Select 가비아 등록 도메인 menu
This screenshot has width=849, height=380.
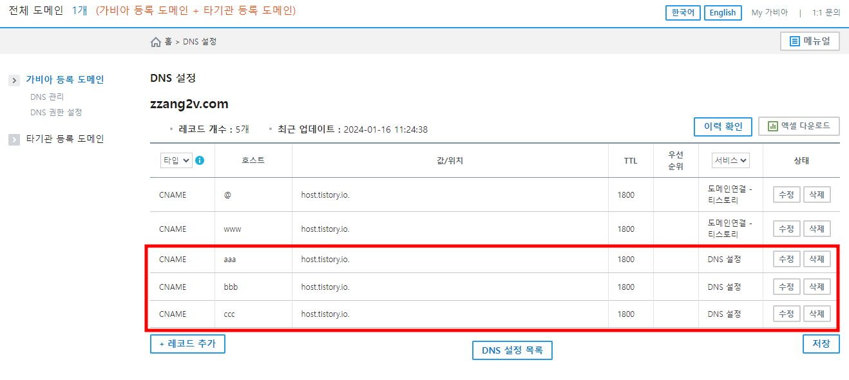pyautogui.click(x=65, y=80)
